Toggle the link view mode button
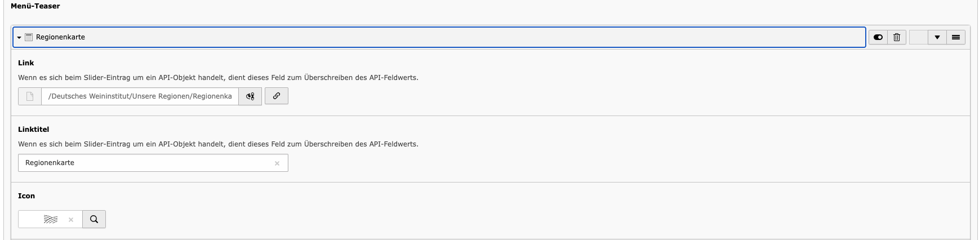 [250, 96]
